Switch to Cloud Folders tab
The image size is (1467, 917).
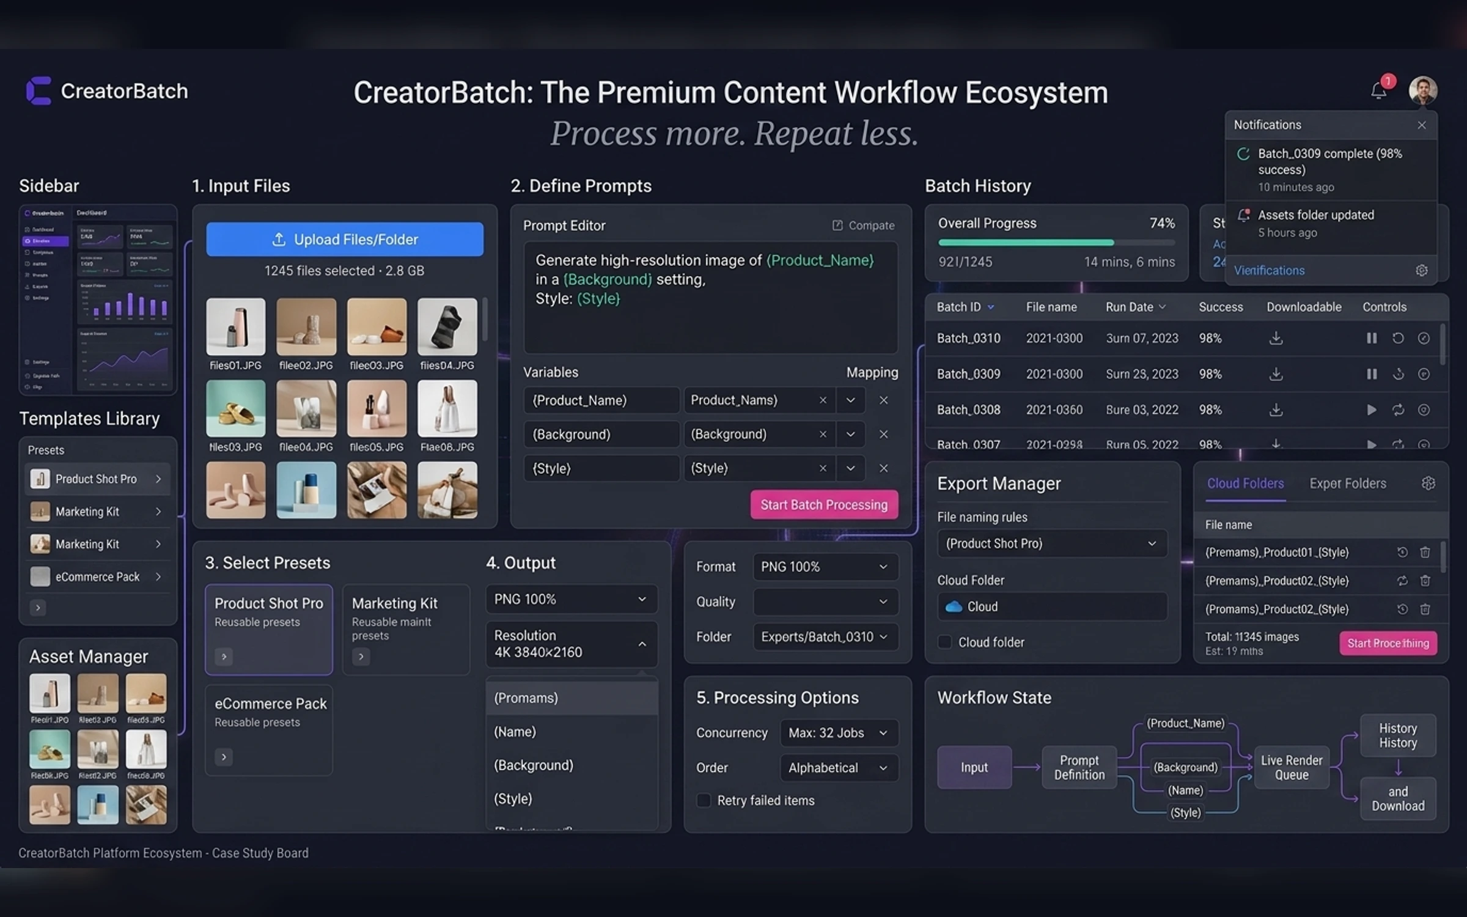click(x=1245, y=483)
